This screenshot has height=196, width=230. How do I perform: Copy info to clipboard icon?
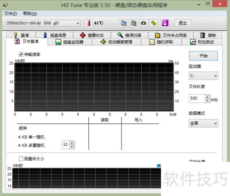click(123, 23)
